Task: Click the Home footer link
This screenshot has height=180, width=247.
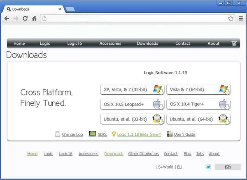Action: coord(32,154)
